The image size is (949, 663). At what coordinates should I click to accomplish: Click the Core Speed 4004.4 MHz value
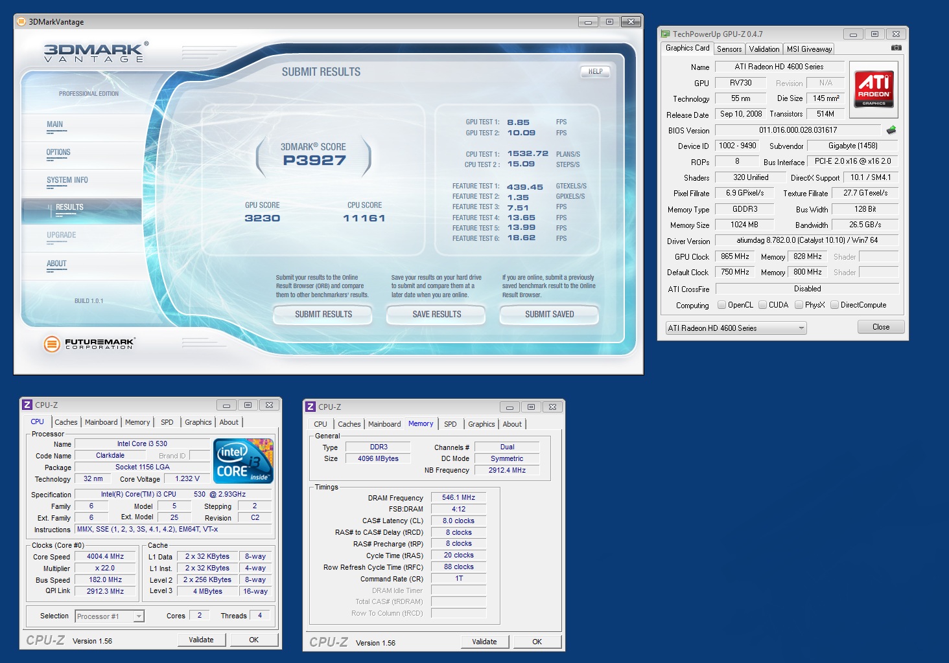(x=105, y=556)
